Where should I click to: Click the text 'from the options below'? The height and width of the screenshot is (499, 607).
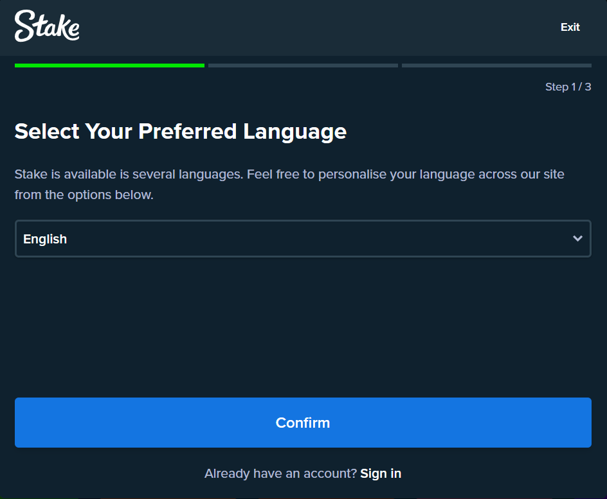pyautogui.click(x=84, y=195)
